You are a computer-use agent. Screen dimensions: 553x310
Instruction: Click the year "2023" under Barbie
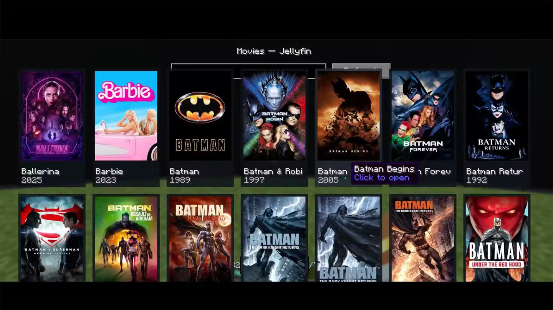point(106,180)
